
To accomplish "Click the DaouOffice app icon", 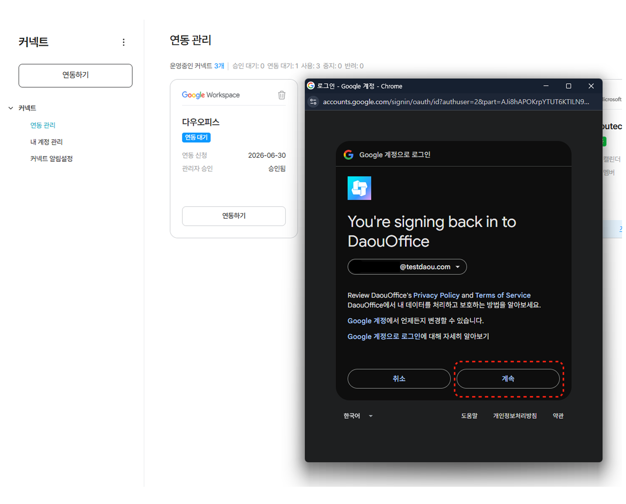I will pyautogui.click(x=359, y=188).
